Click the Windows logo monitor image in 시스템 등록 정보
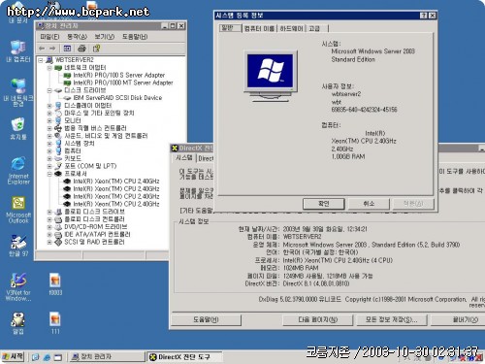Image resolution: width=485 pixels, height=364 pixels. (271, 76)
